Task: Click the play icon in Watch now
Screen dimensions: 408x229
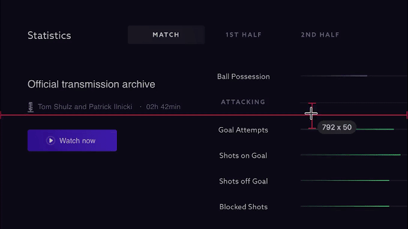Action: [x=51, y=141]
